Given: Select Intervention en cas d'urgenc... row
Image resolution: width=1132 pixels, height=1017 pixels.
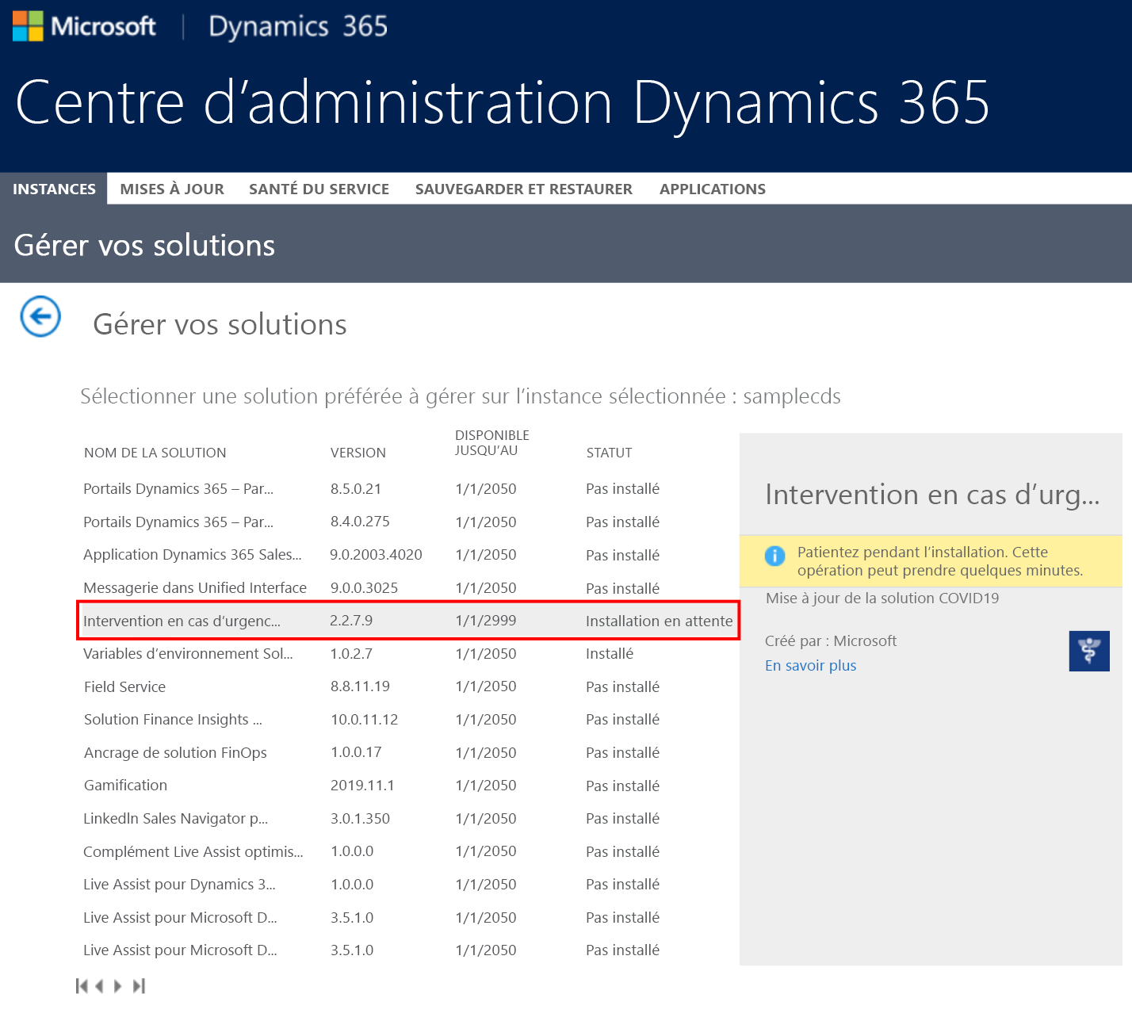Looking at the screenshot, I should tap(408, 621).
